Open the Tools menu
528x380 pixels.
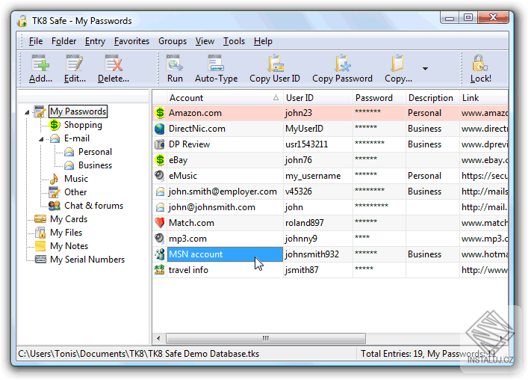click(234, 41)
